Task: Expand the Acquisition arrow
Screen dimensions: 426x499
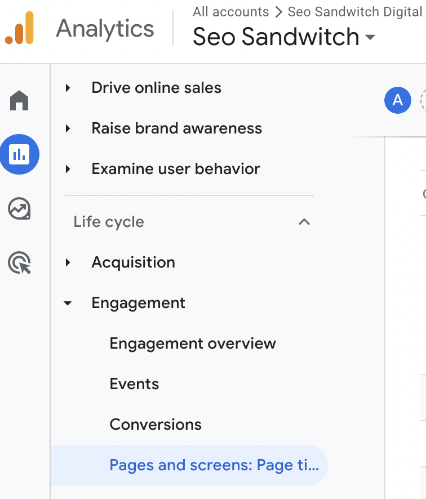Action: click(68, 262)
